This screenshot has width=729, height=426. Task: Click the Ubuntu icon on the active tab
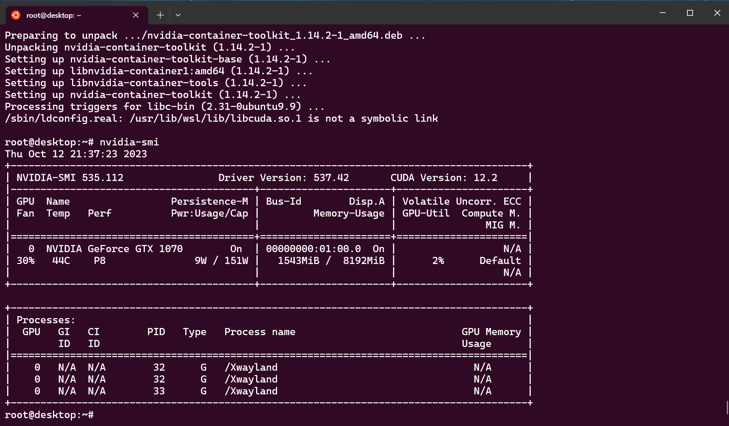pos(16,15)
